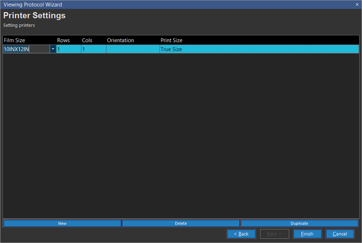Add a new printer setting with New
This screenshot has width=362, height=243.
tap(62, 224)
